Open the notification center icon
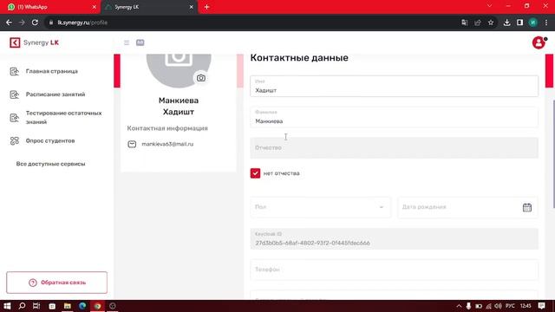Screen dimensions: 555x312 point(541,306)
